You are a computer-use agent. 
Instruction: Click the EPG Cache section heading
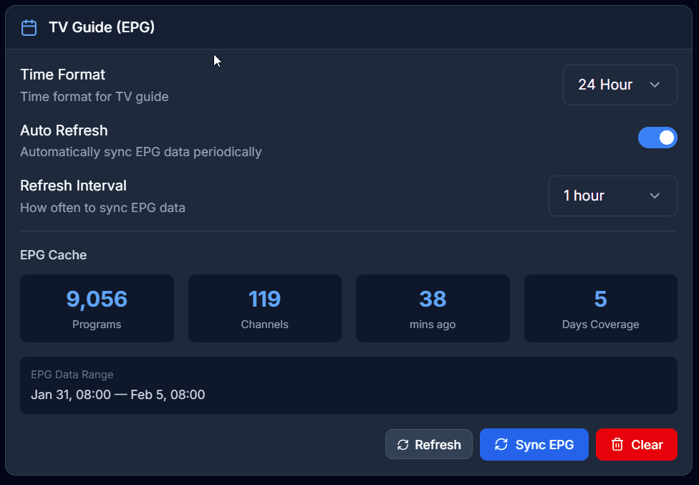pyautogui.click(x=54, y=255)
